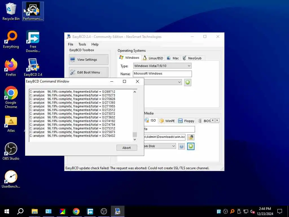This screenshot has height=217, width=289.
Task: Switch to the Floppy media tab
Action: 186,121
